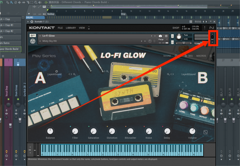
Task: Switch to the SOUND tab
Action: click(x=167, y=56)
